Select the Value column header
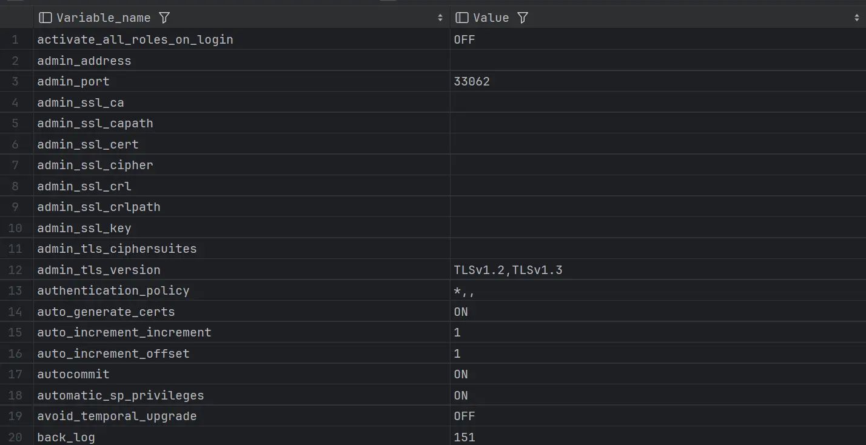Screen dimensions: 866x445 pyautogui.click(x=491, y=18)
